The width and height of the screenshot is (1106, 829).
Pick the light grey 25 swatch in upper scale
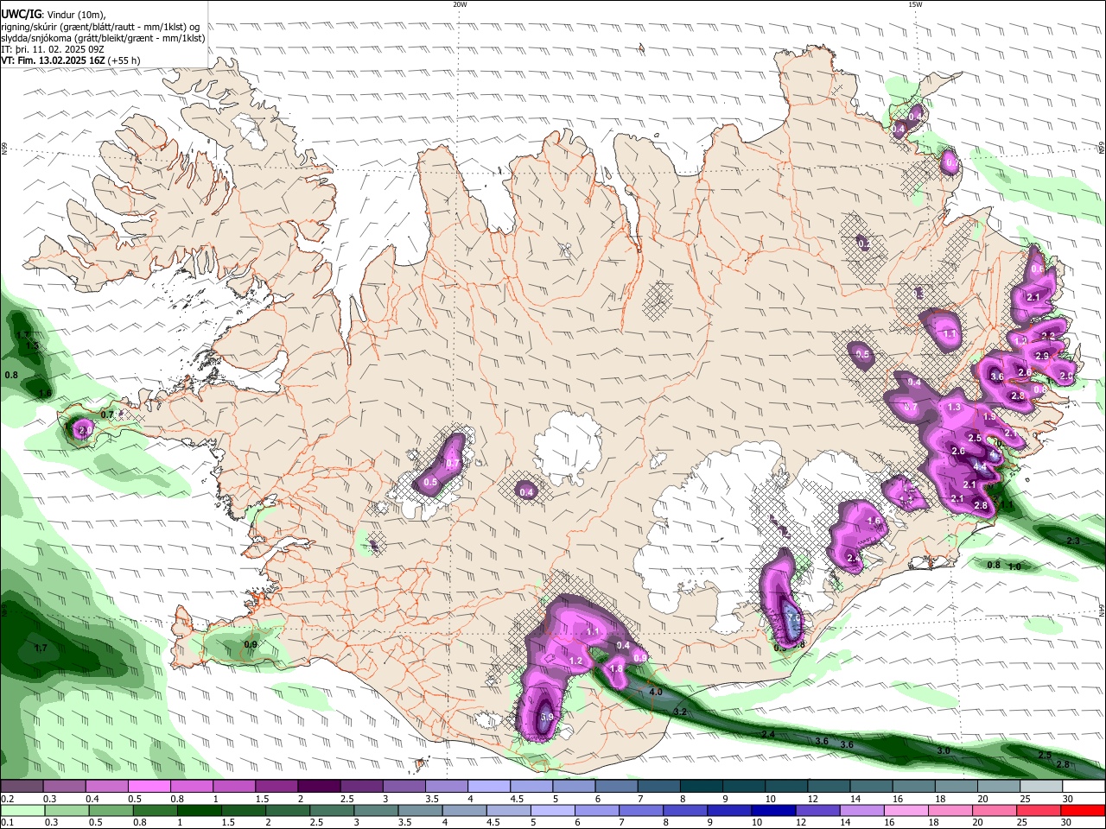click(1042, 786)
